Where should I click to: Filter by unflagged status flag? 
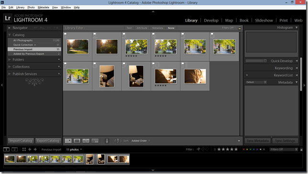pos(203,150)
